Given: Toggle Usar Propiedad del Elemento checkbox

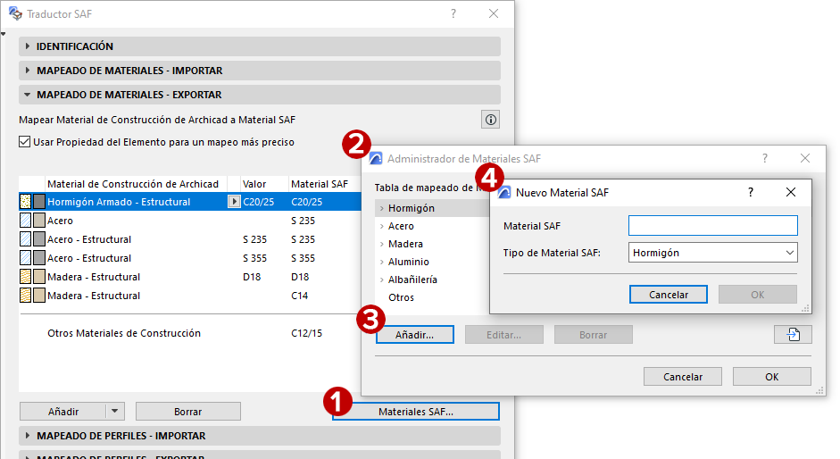Looking at the screenshot, I should 24,142.
